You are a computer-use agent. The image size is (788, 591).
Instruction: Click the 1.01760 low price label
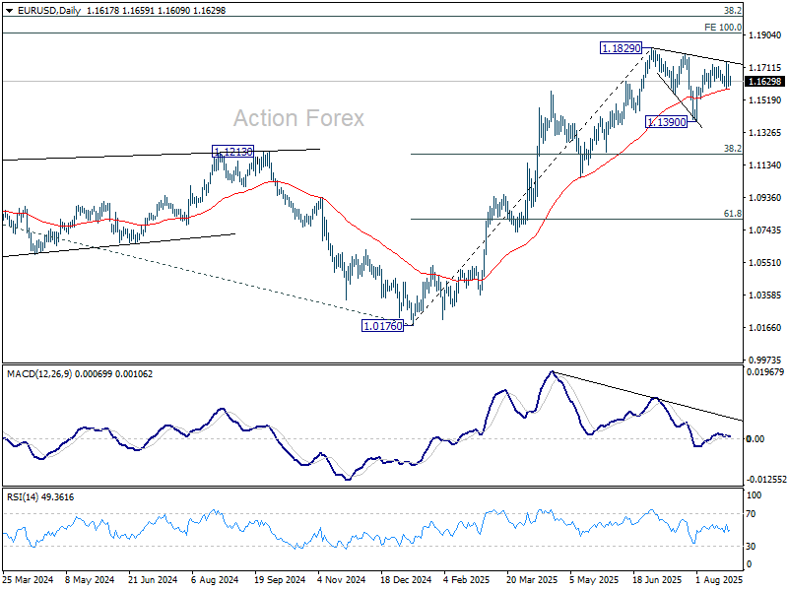tap(383, 326)
